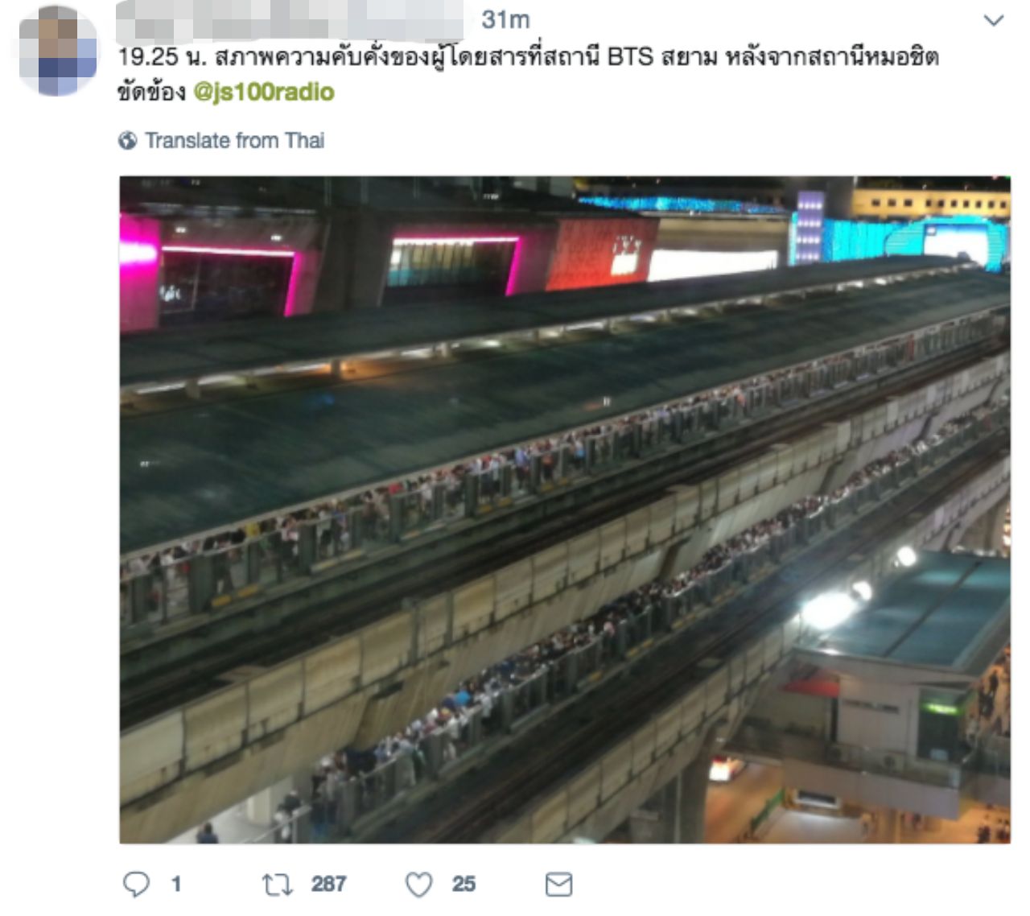Screen dimensions: 1030x916
Task: View the BTS Siam station photo
Action: coord(565,510)
